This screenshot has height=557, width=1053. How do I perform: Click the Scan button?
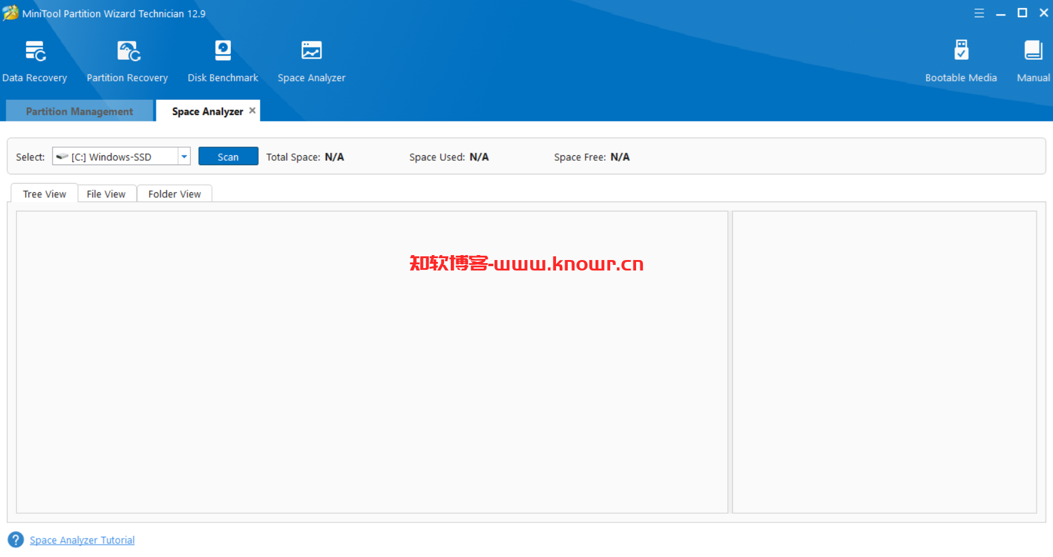[x=228, y=157]
